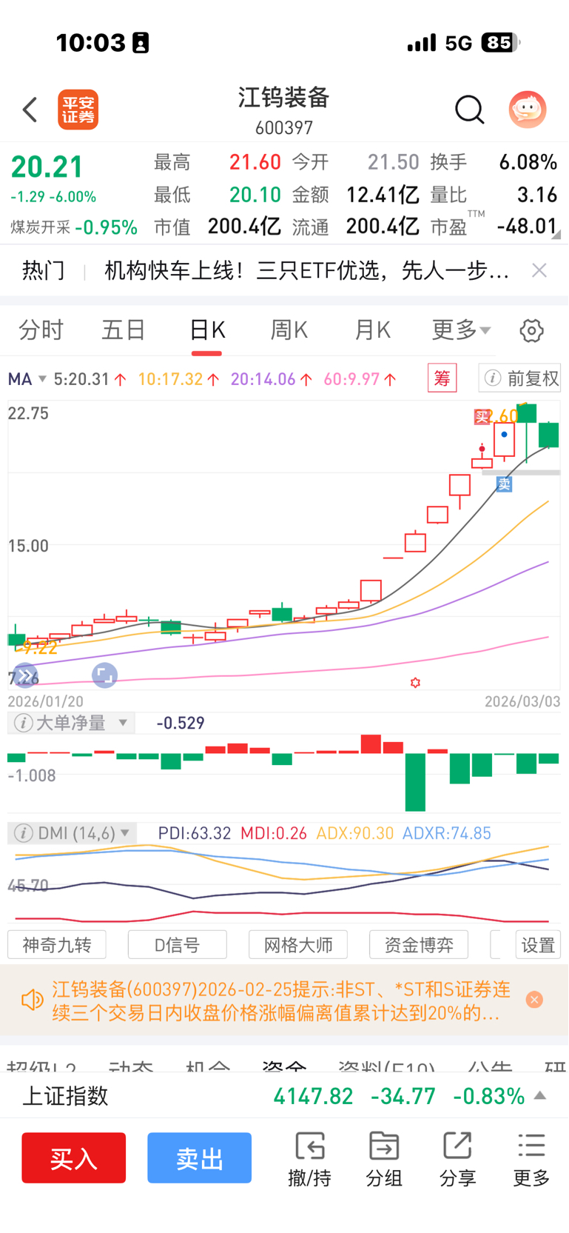Tap the back arrow icon
Image resolution: width=569 pixels, height=1233 pixels.
30,110
